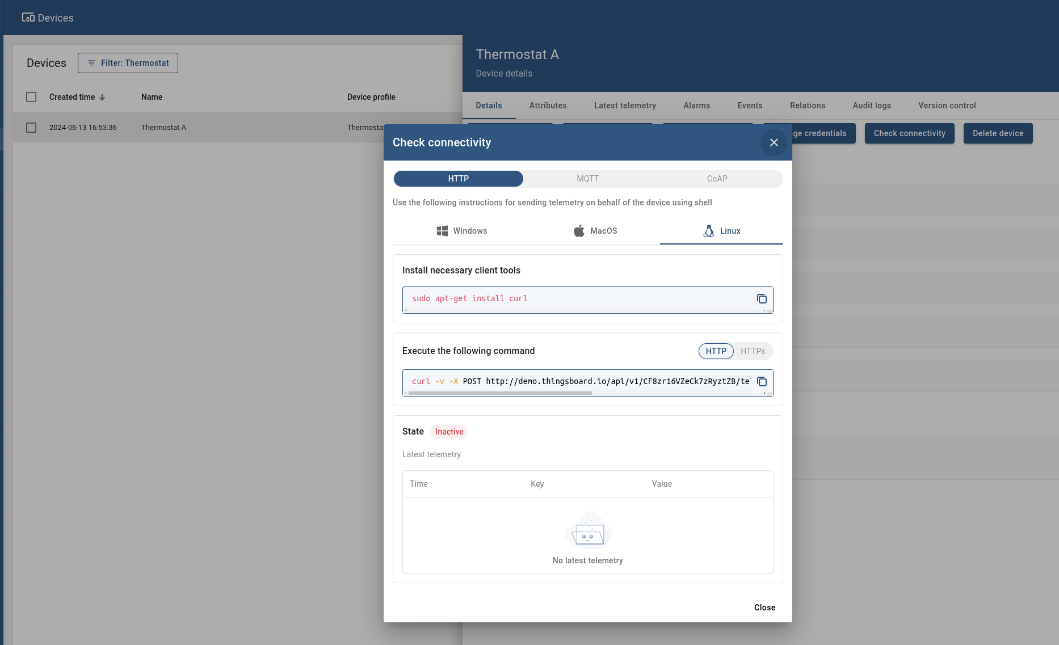Open the Filter: Thermostat button
This screenshot has width=1059, height=645.
[x=128, y=63]
